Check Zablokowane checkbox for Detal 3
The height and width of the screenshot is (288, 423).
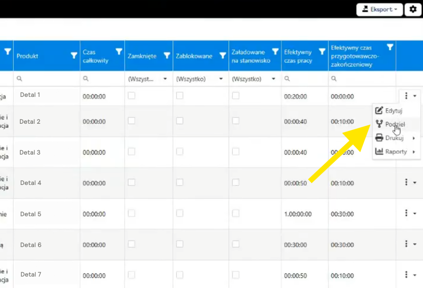tap(180, 151)
